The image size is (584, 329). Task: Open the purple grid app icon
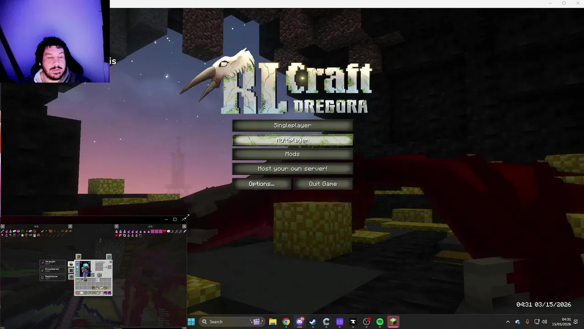coord(340,322)
